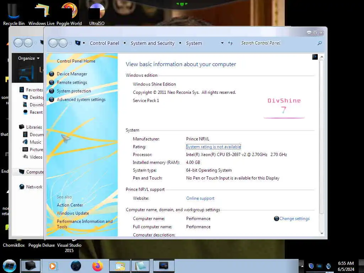Click the scroll down arrow

tap(321, 233)
